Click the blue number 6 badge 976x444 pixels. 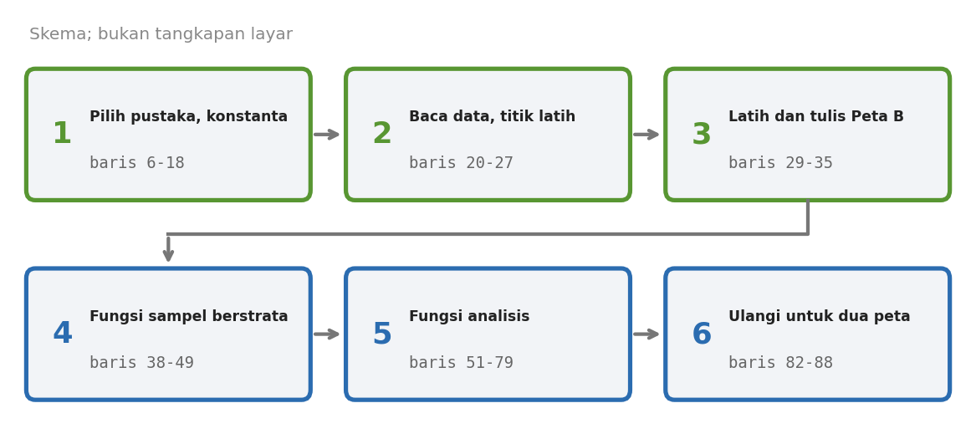tap(702, 334)
